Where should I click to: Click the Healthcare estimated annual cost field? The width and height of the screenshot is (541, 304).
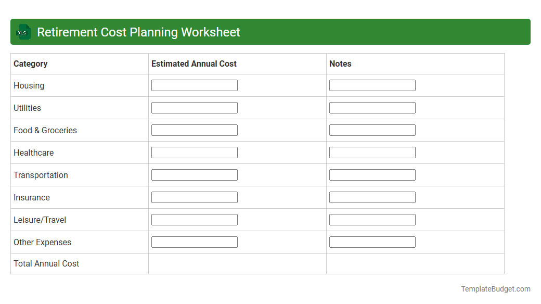tap(194, 152)
